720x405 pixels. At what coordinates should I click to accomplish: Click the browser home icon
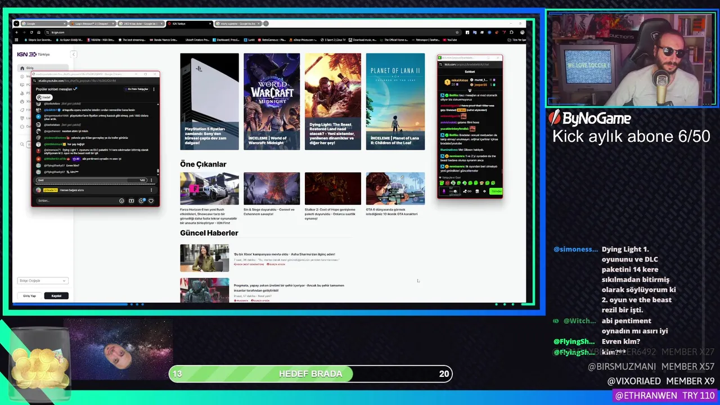click(40, 32)
